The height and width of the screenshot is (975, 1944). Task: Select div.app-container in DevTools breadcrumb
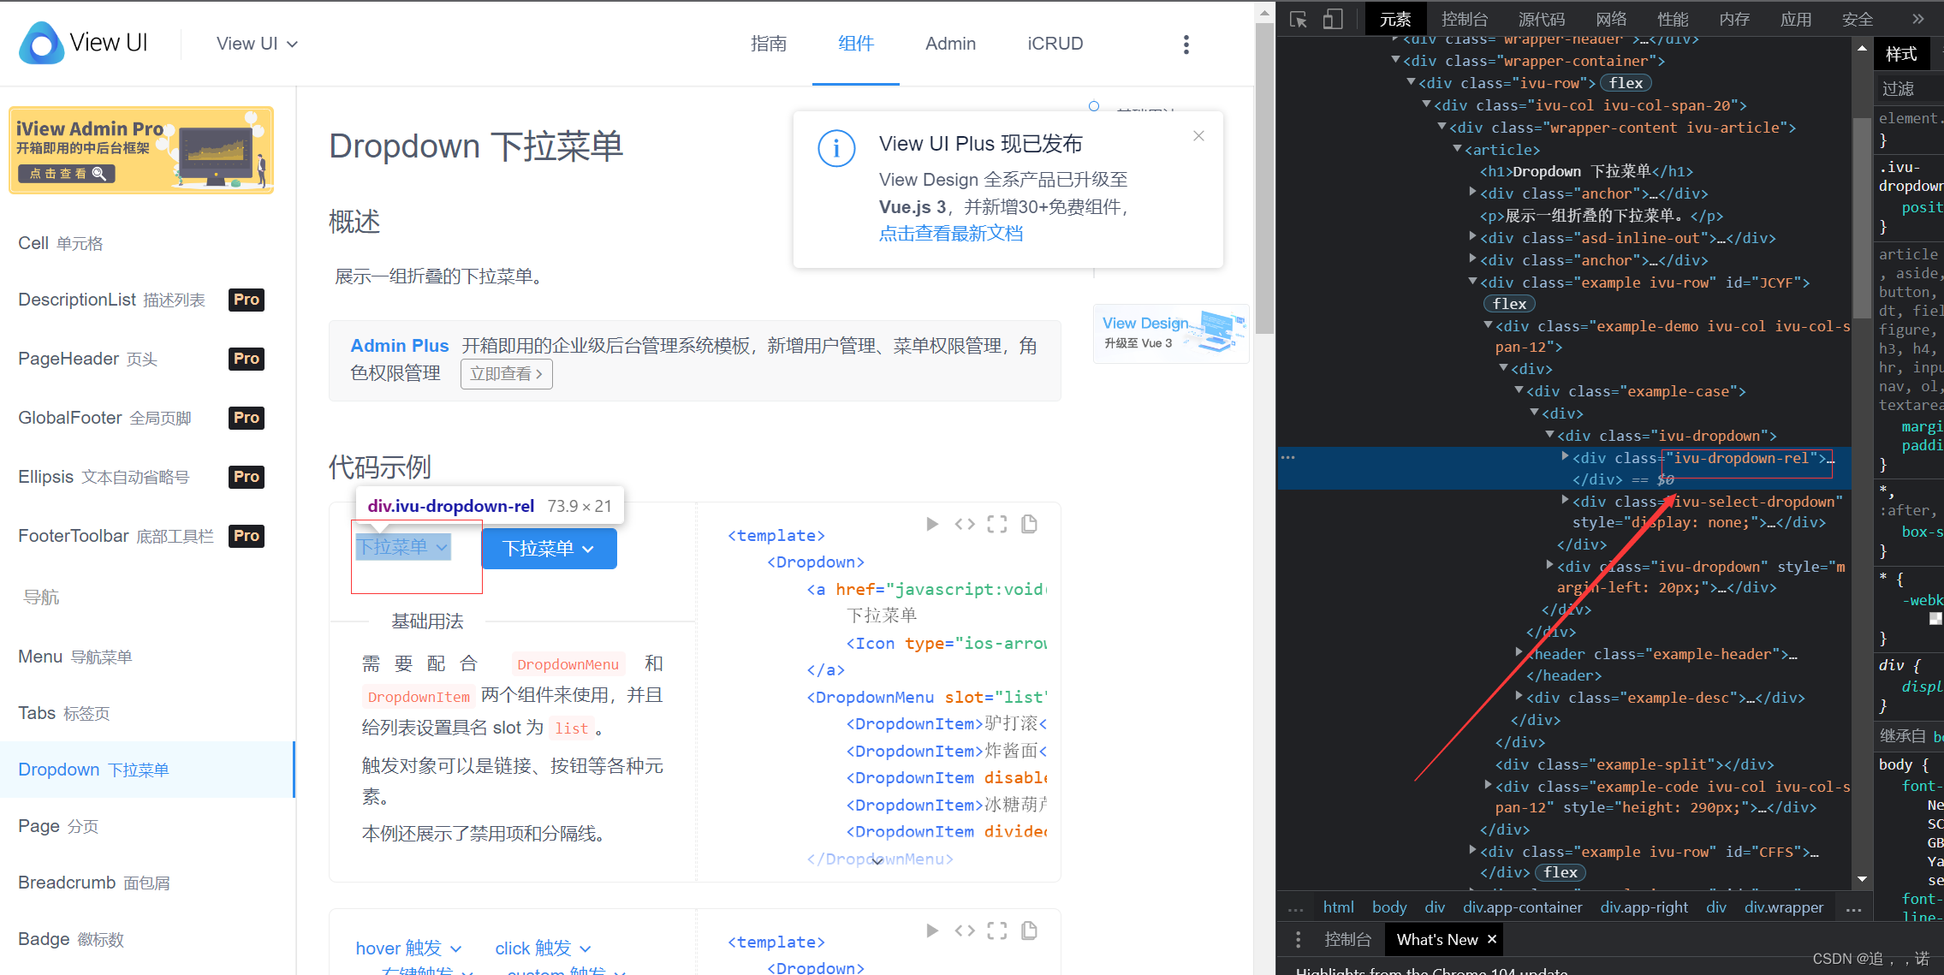pyautogui.click(x=1523, y=907)
